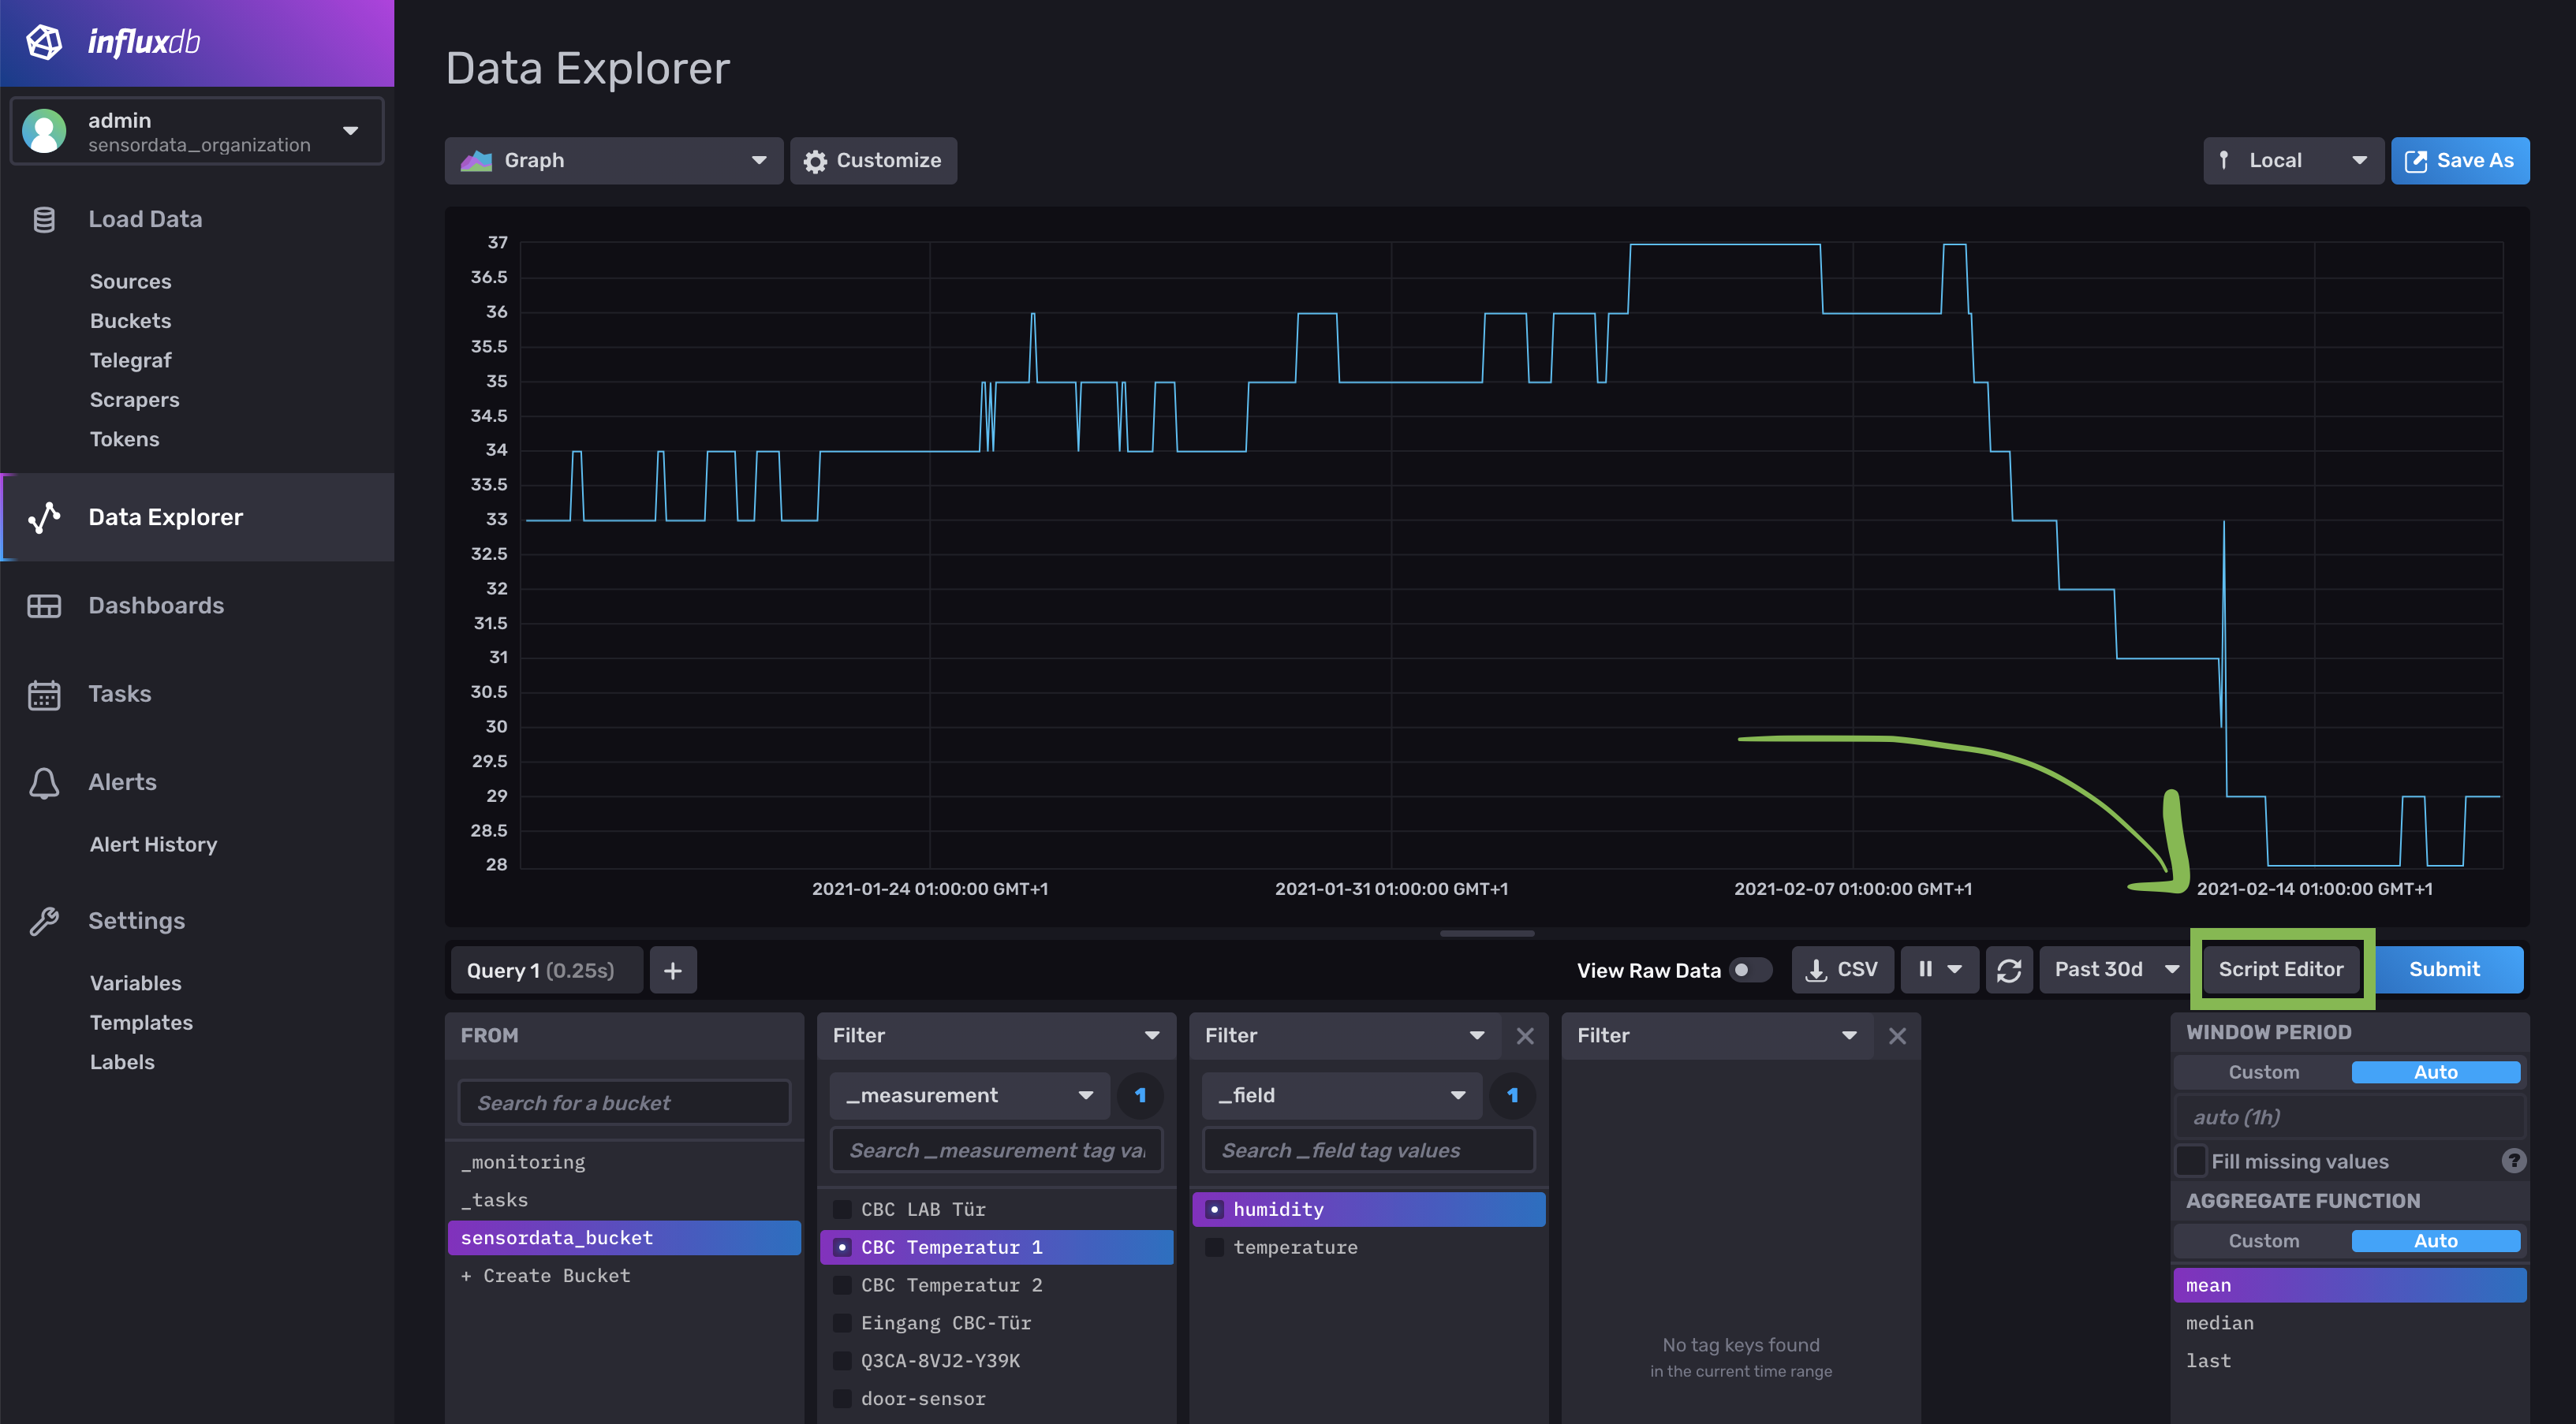Toggle View Raw Data switch
The image size is (2576, 1424).
click(x=1750, y=970)
